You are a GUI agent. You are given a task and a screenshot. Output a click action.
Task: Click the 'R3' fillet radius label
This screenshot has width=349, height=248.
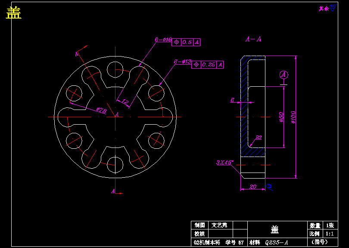click(x=258, y=138)
